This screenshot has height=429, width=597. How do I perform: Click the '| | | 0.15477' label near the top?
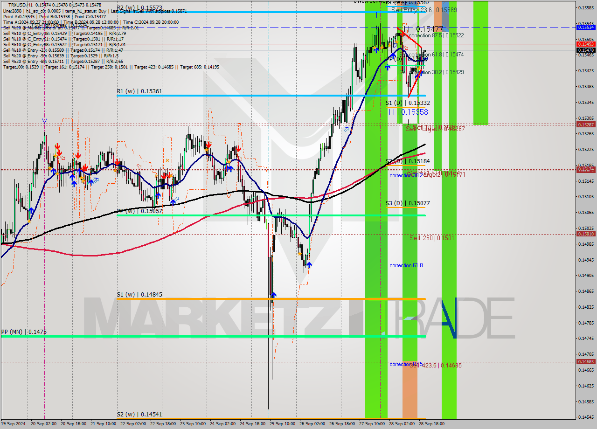point(423,29)
